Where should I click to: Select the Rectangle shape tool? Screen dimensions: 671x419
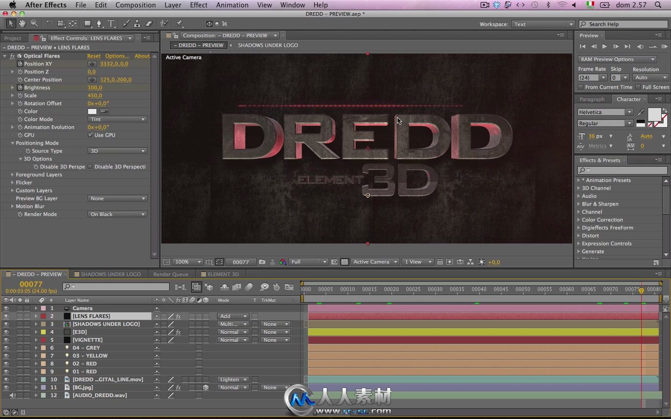coord(88,23)
